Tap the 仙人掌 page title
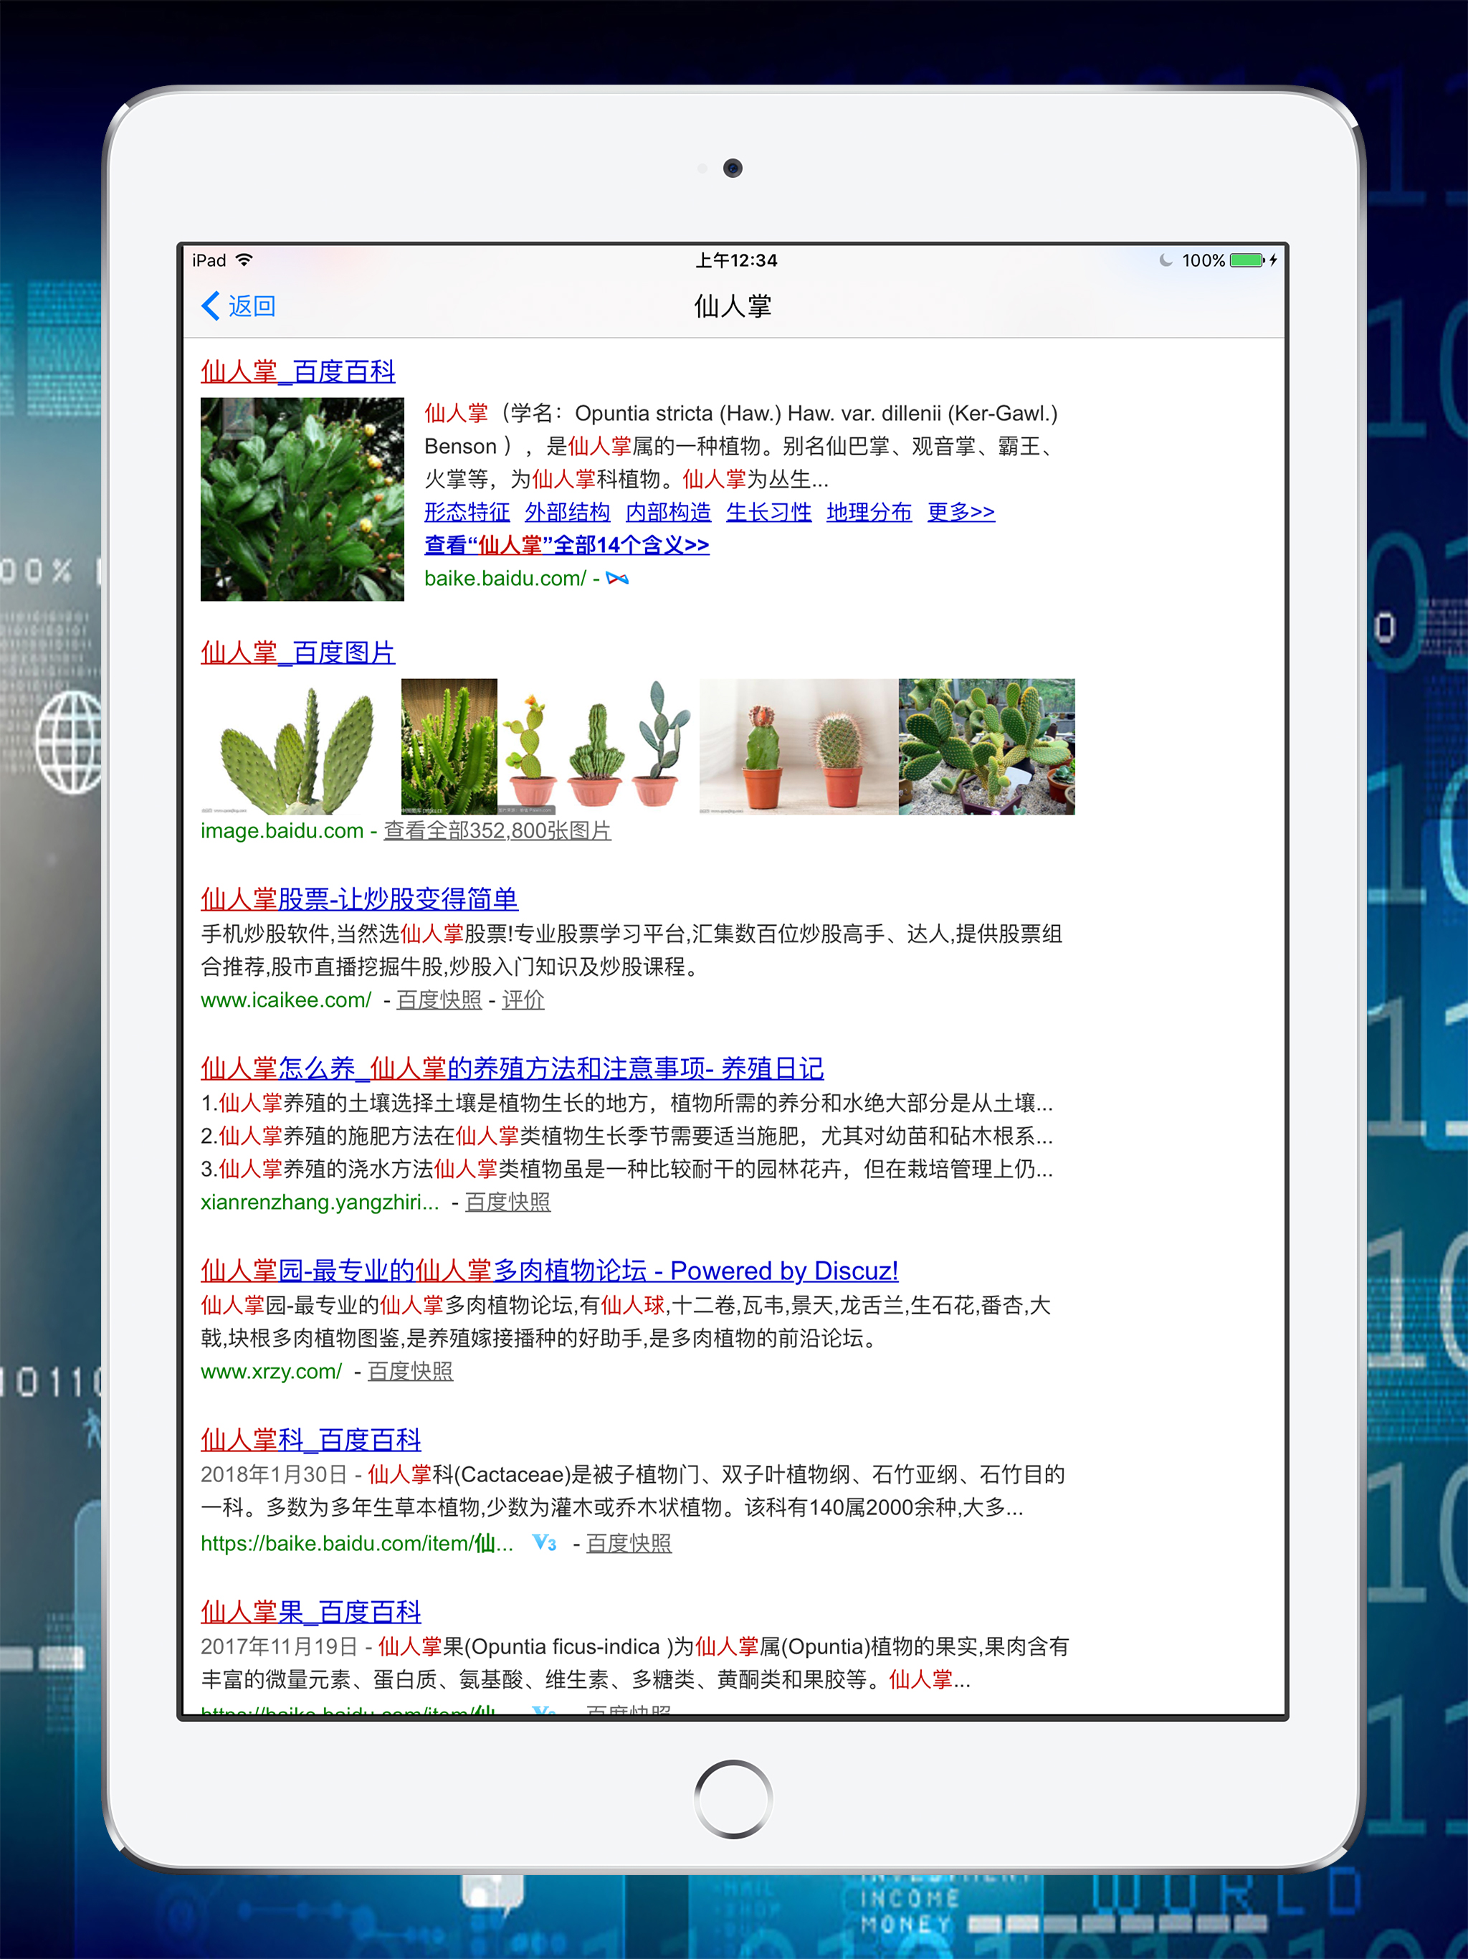The height and width of the screenshot is (1959, 1468). tap(733, 306)
